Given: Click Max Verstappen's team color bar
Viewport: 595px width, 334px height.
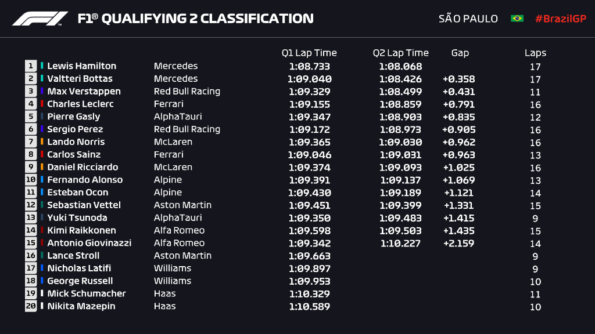Looking at the screenshot, I should pos(42,92).
